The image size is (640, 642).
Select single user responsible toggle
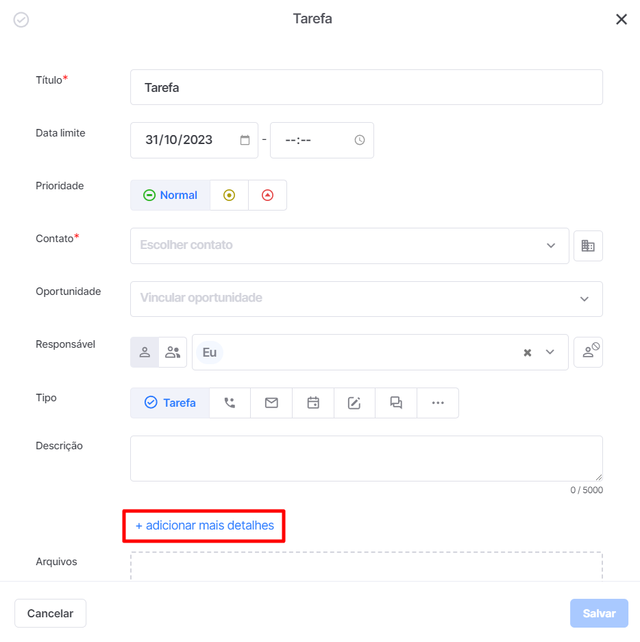click(x=145, y=352)
